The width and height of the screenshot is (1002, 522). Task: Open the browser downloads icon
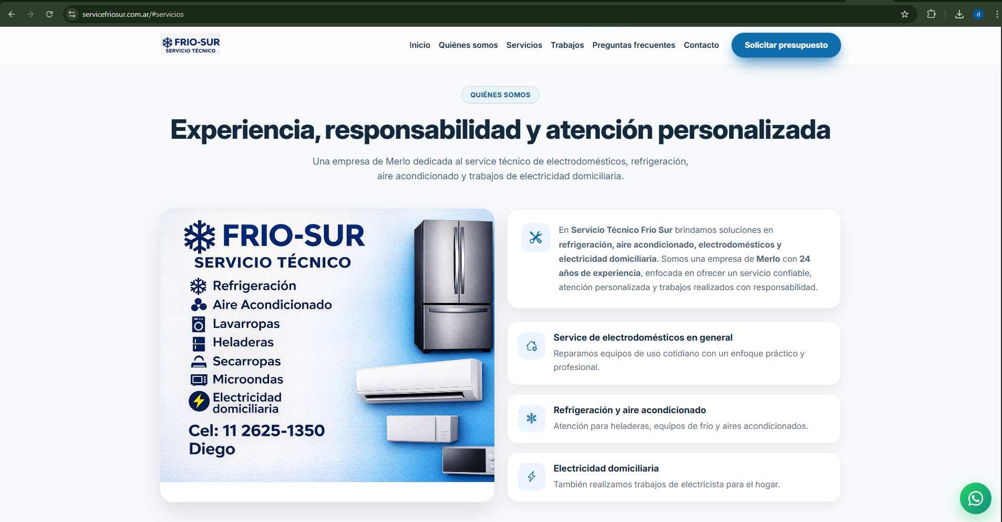coord(959,14)
